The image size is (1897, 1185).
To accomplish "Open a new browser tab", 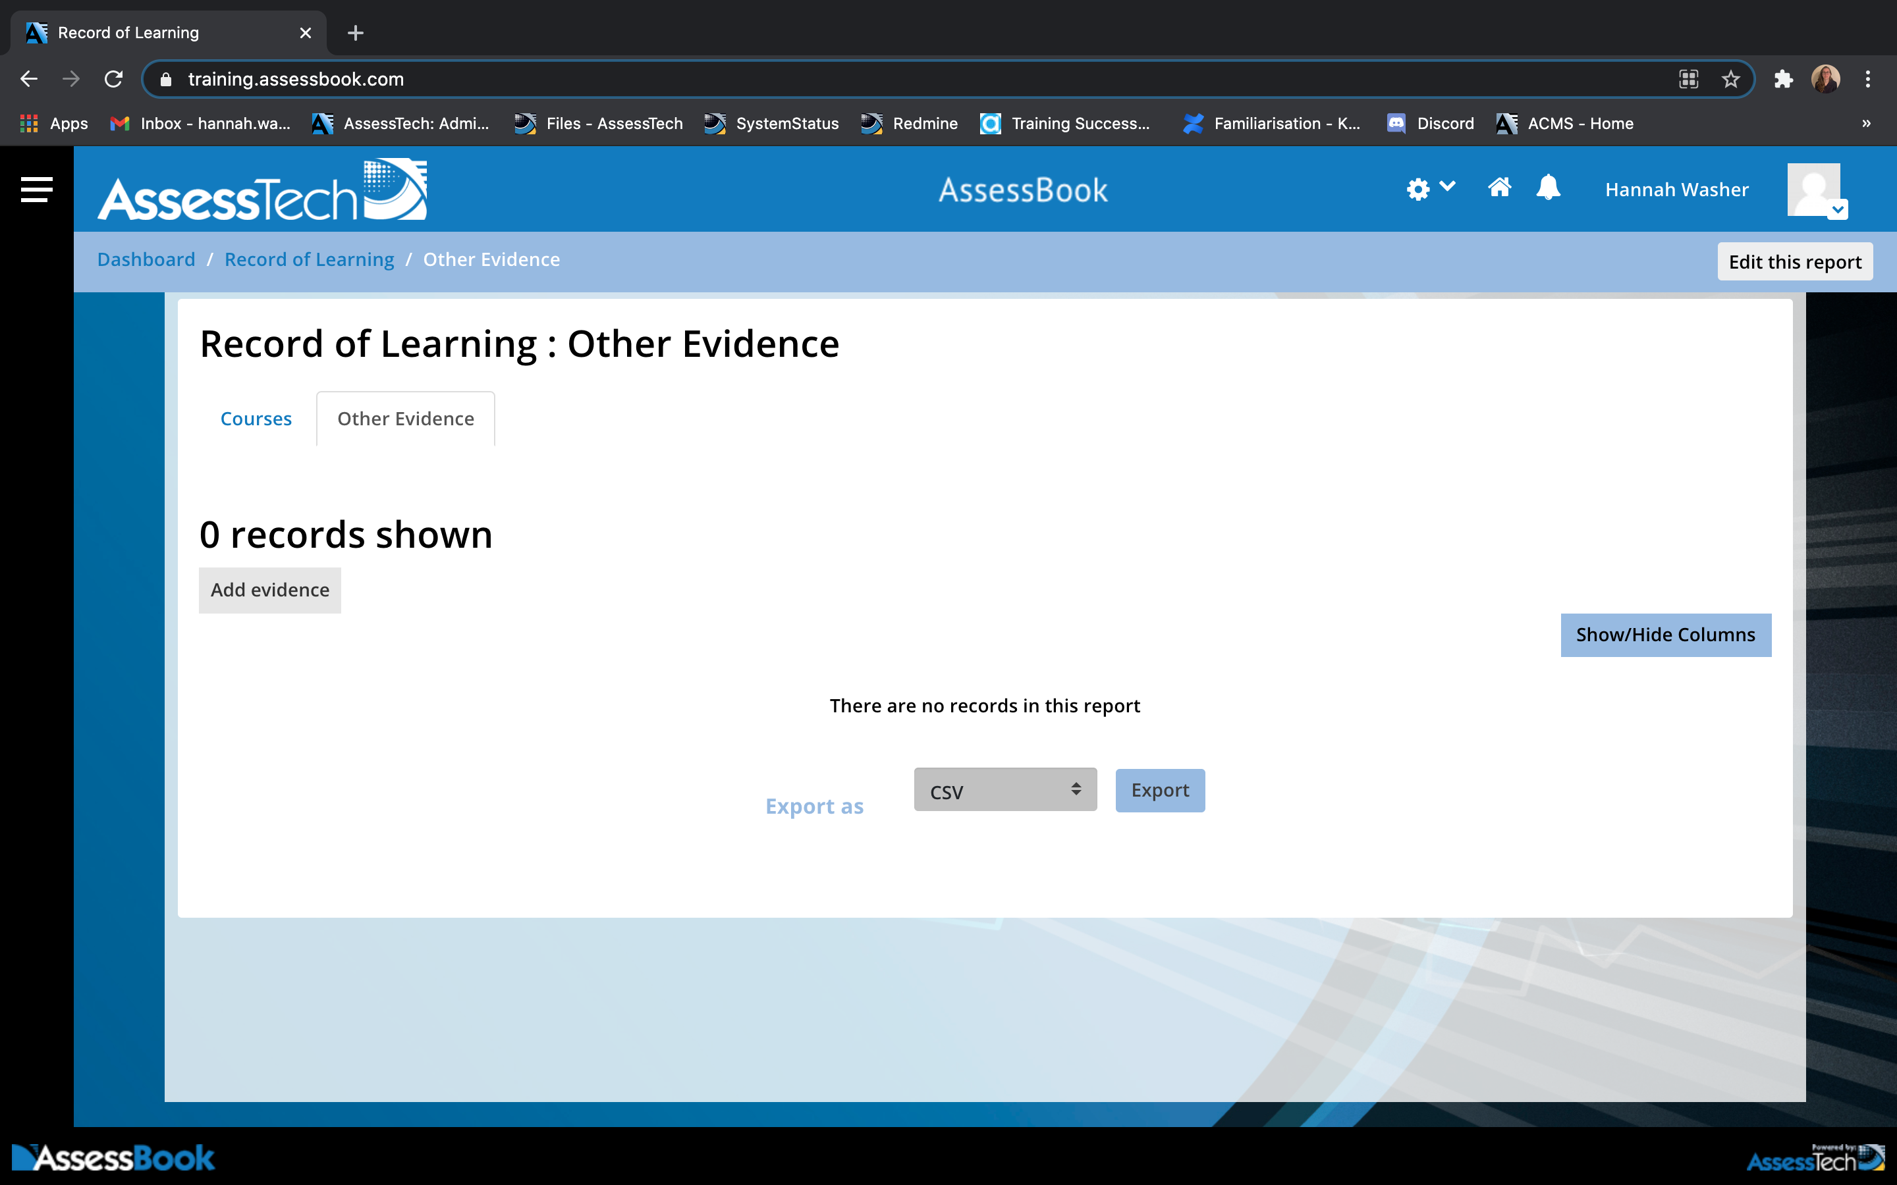I will coord(355,33).
